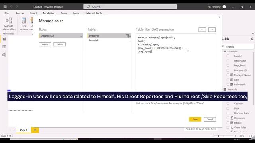Click the Undo arrow in title bar
The image size is (255, 143).
click(11, 7)
